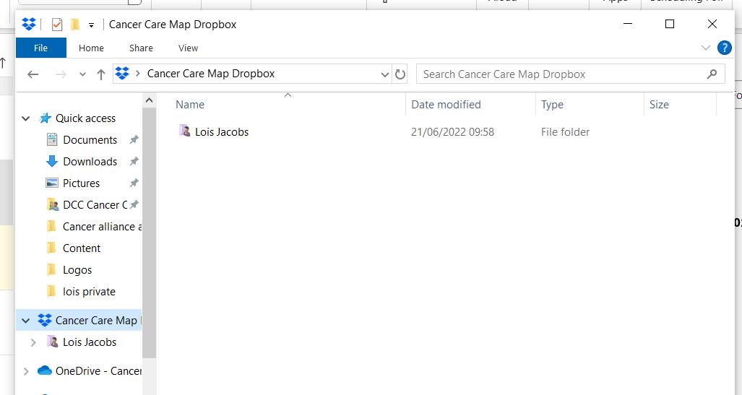Open the File ribbon tab
Viewport: 742px width, 395px height.
tap(41, 48)
